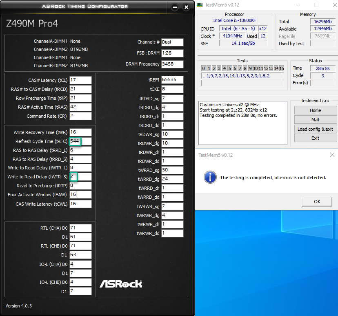
Task: Click the Refresh Cycle Time (tRFC) field
Action: 80,141
